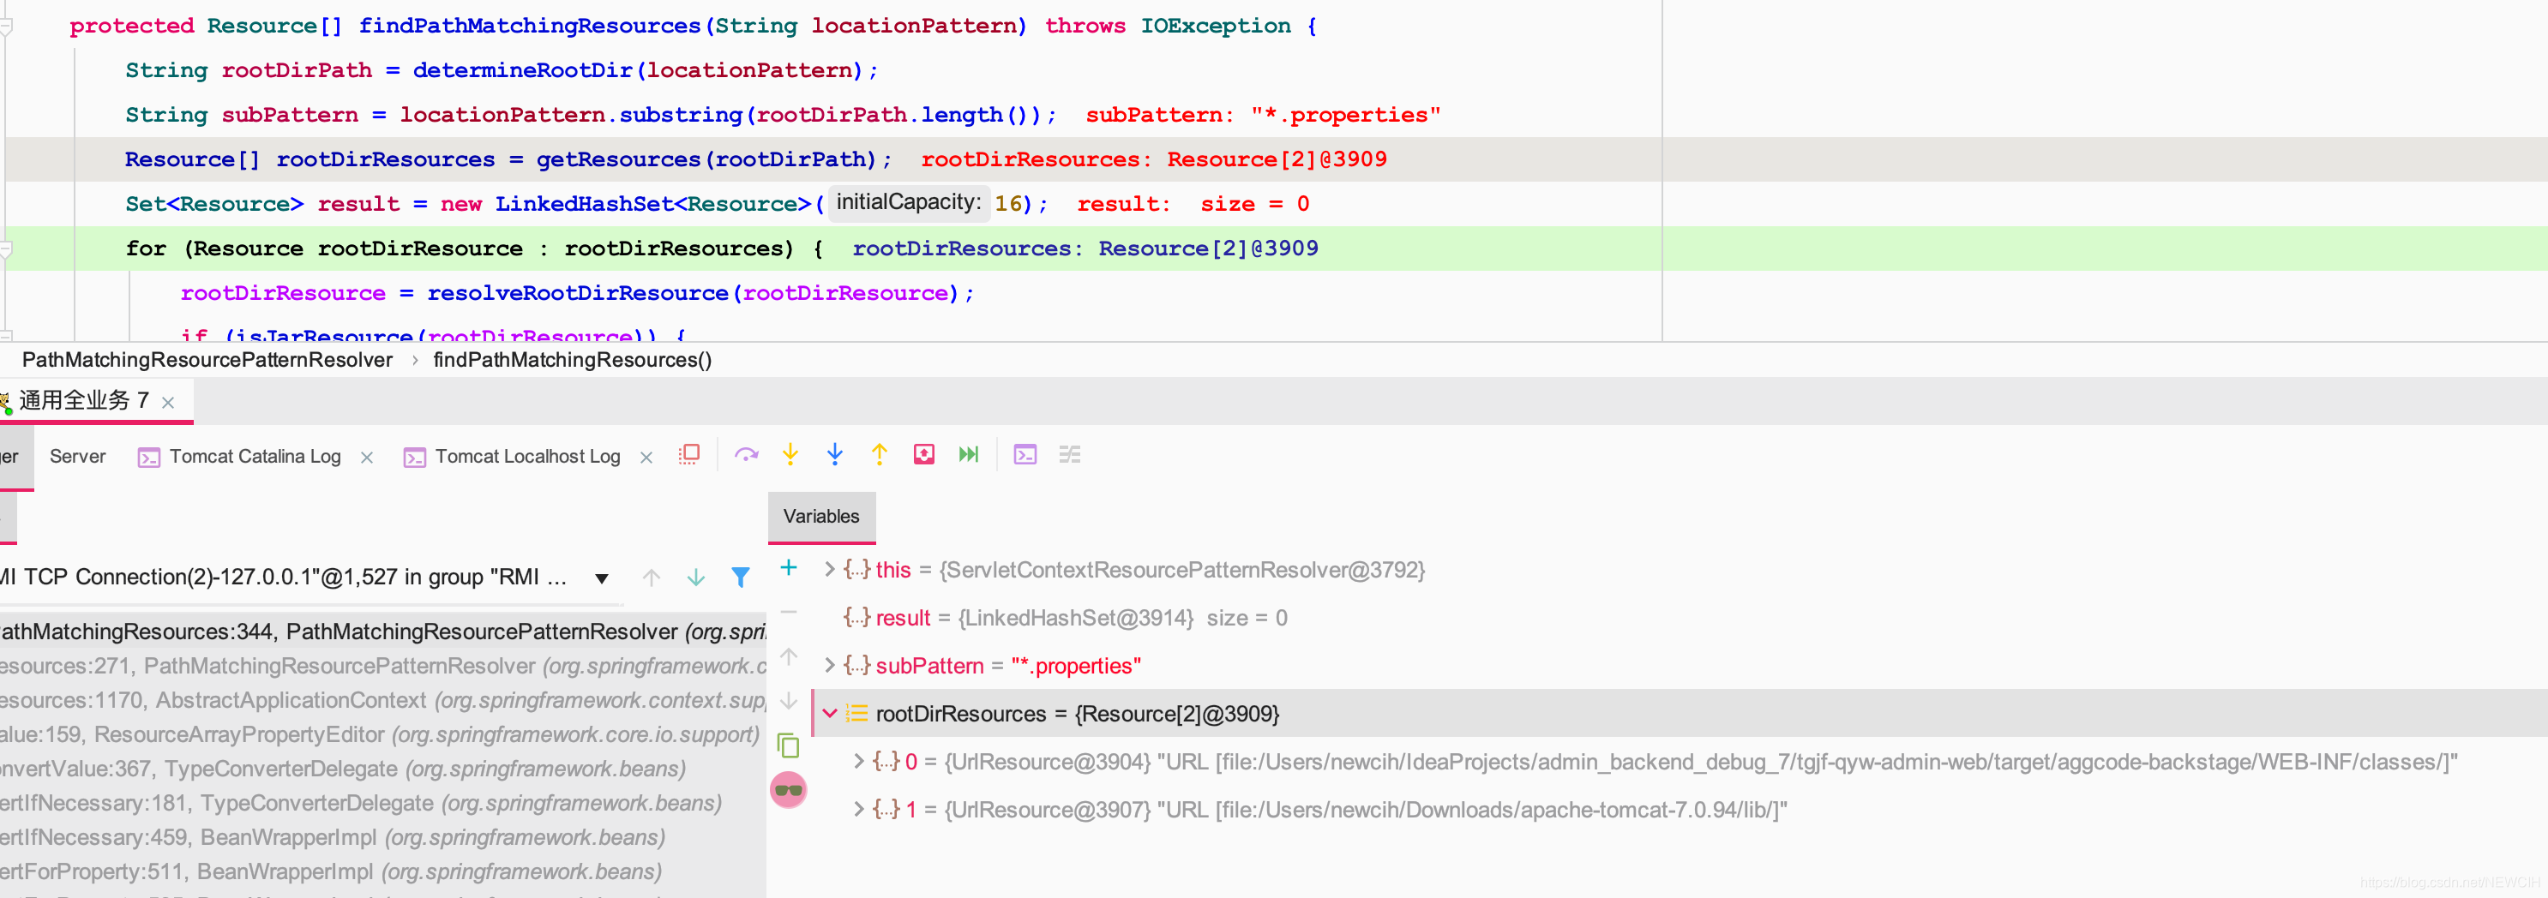Image resolution: width=2548 pixels, height=898 pixels.
Task: Select the result LinkedHashSet variable row
Action: point(1680,618)
